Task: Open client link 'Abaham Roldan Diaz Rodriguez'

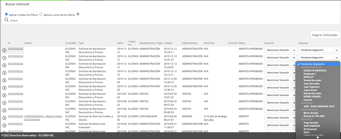Action: pyautogui.click(x=43, y=118)
